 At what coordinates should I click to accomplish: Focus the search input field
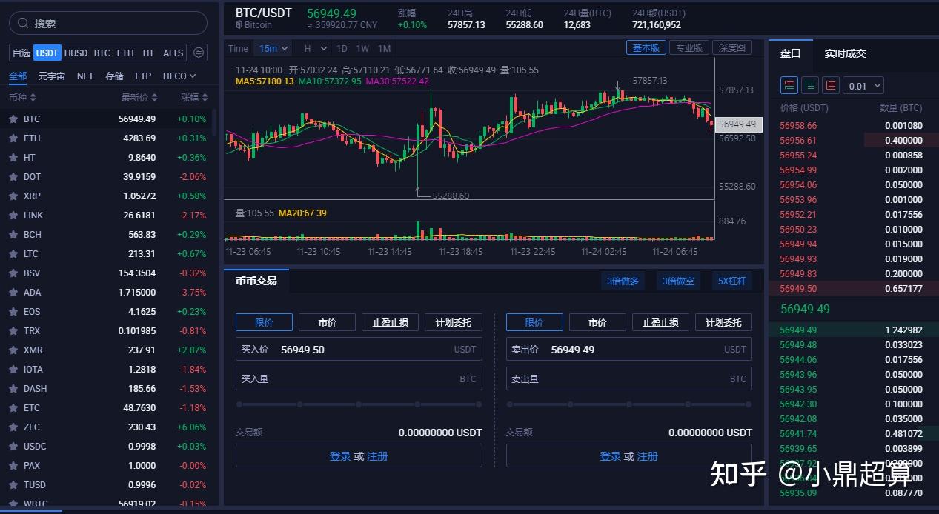tap(108, 23)
